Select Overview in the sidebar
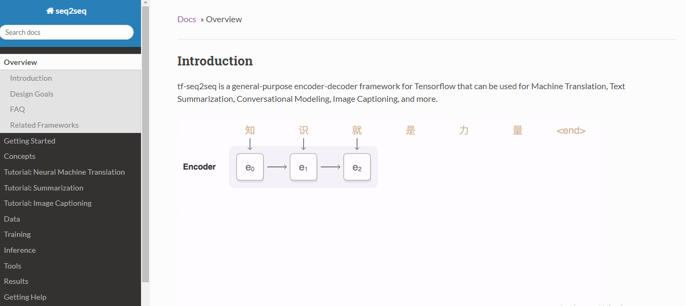This screenshot has width=686, height=306. [71, 62]
